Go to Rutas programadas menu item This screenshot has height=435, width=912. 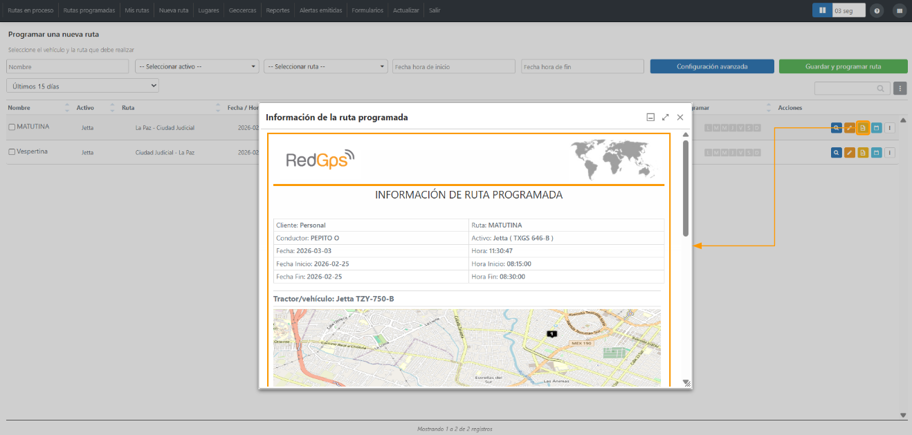(89, 10)
